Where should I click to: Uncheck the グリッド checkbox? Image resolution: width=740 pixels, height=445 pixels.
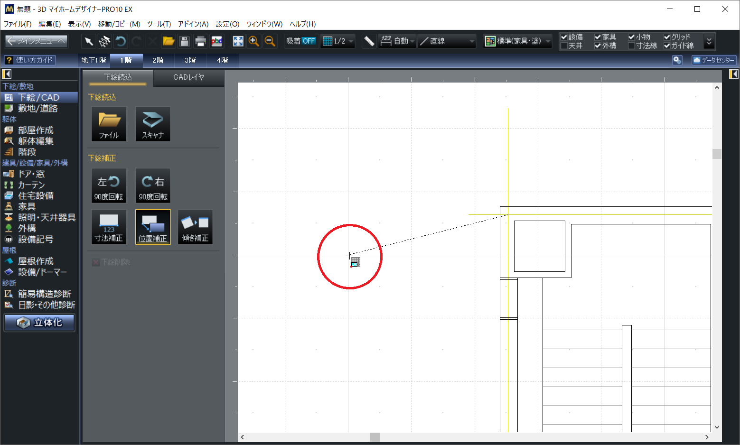click(x=667, y=37)
